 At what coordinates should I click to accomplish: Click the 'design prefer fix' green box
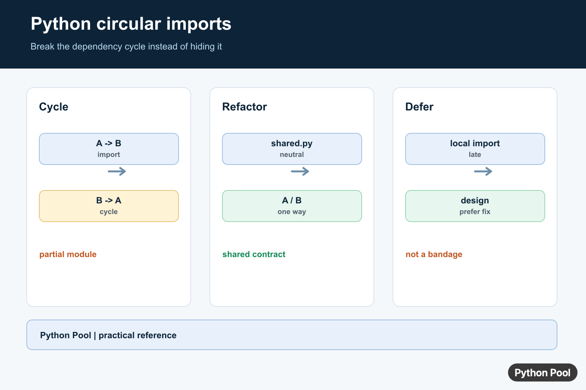475,206
